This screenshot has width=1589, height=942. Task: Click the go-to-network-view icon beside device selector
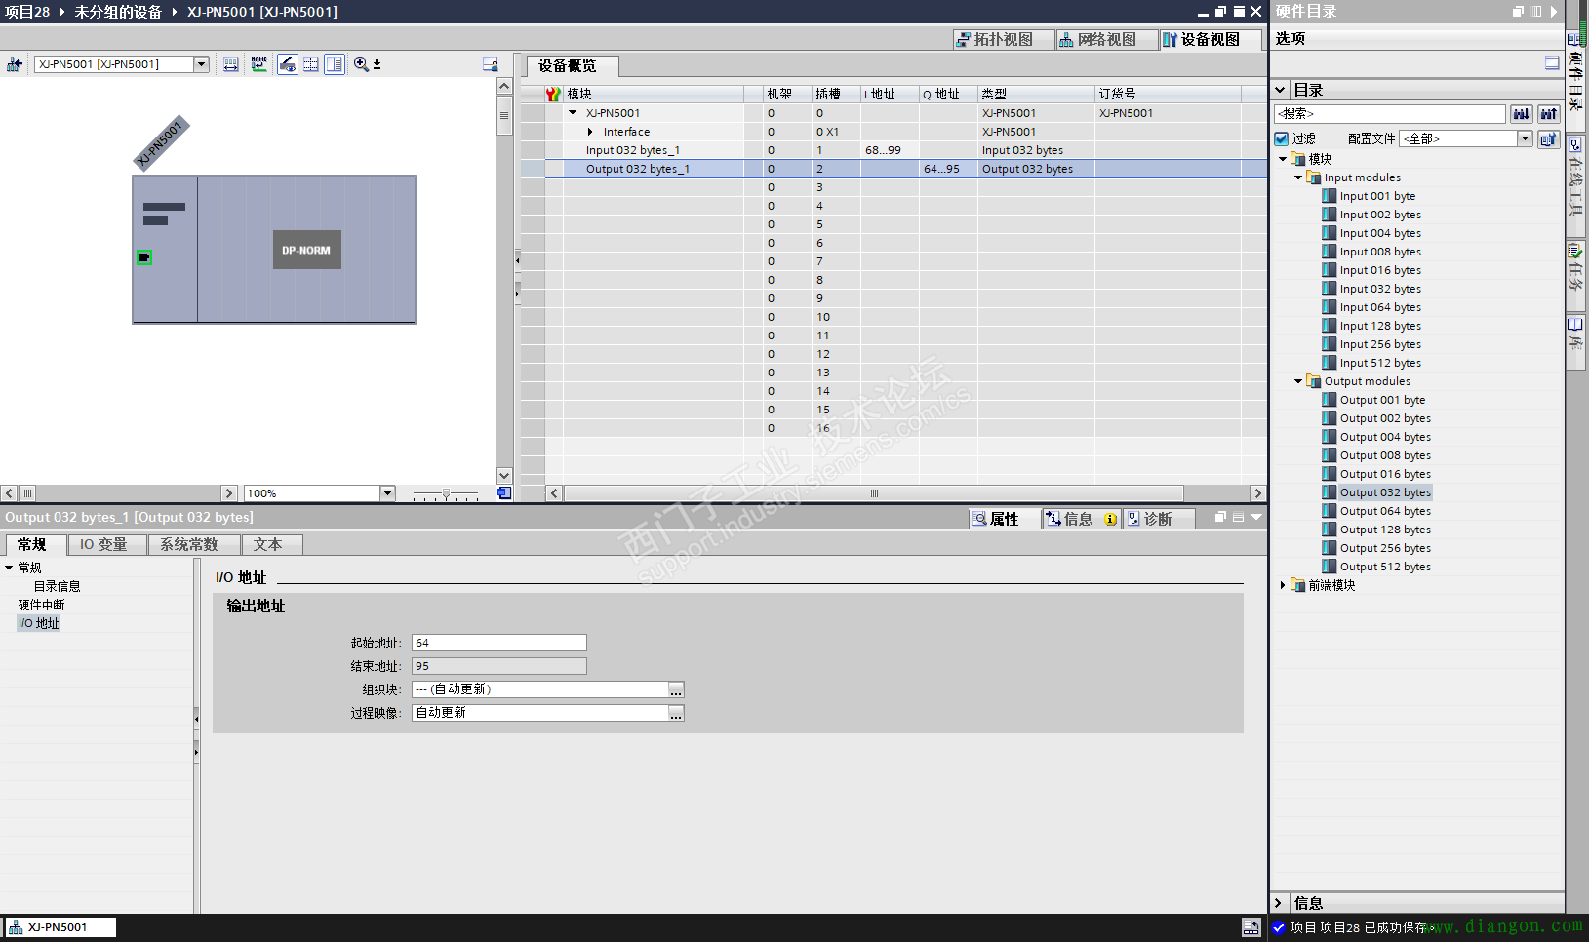click(15, 64)
